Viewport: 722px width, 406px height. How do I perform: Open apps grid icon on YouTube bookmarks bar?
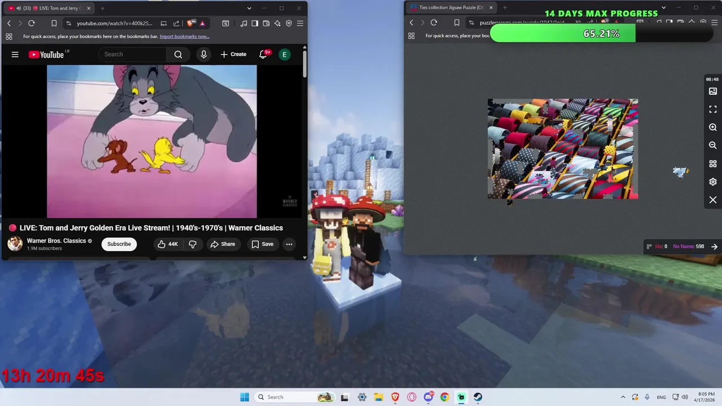9,36
